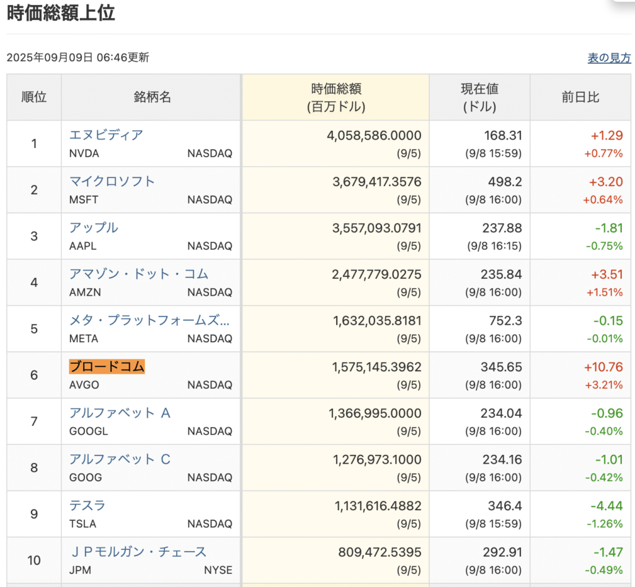Click the GOOG ticker symbol

pyautogui.click(x=86, y=477)
